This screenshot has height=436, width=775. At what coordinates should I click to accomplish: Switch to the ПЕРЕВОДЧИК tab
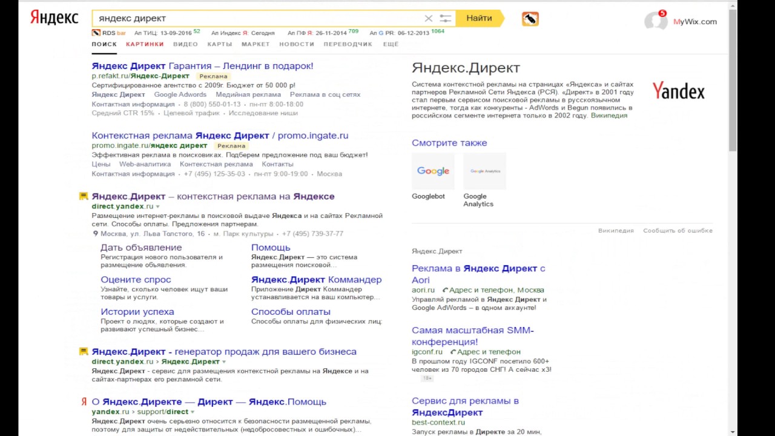pos(348,44)
